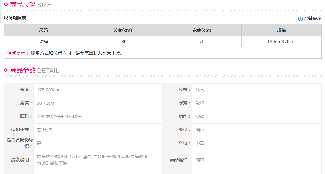Click the 尺码对照表 label
This screenshot has width=325, height=174.
pos(17,18)
